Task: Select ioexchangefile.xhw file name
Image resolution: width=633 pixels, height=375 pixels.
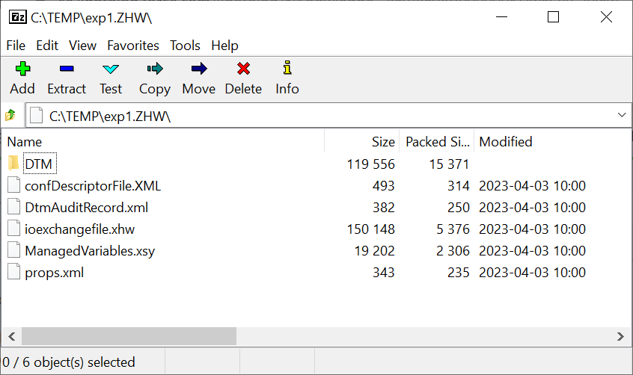Action: pyautogui.click(x=79, y=229)
